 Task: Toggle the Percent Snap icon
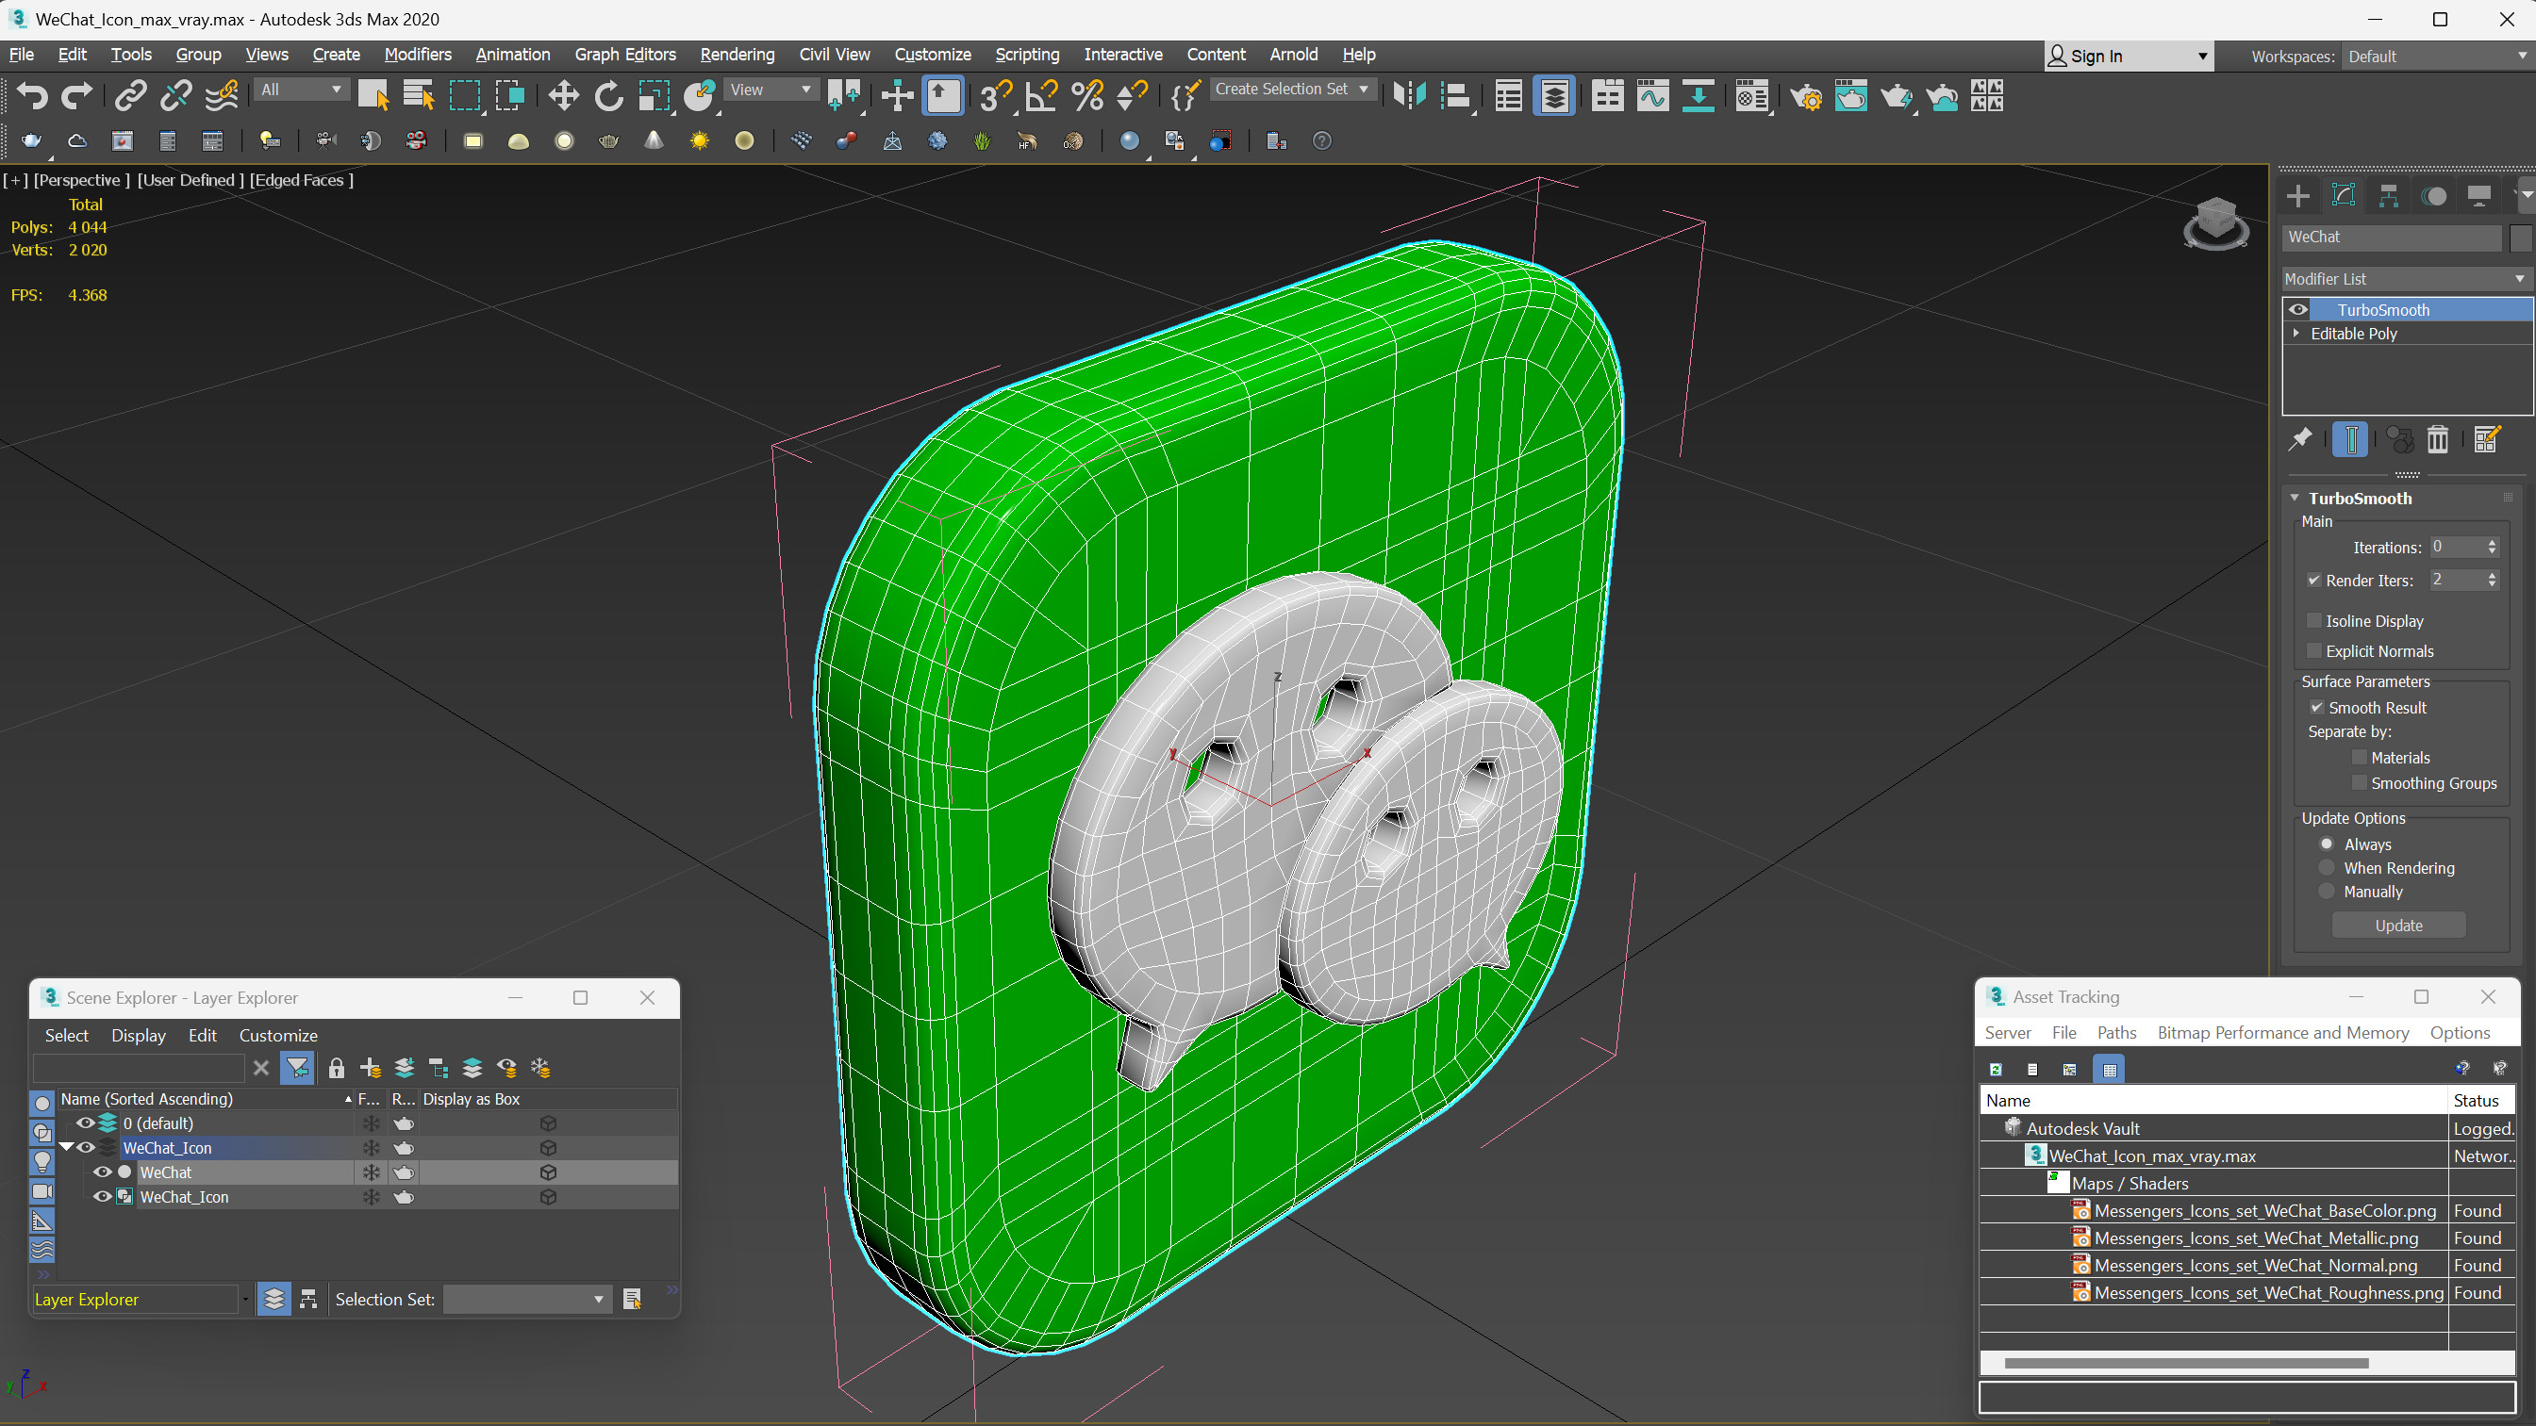click(1086, 95)
